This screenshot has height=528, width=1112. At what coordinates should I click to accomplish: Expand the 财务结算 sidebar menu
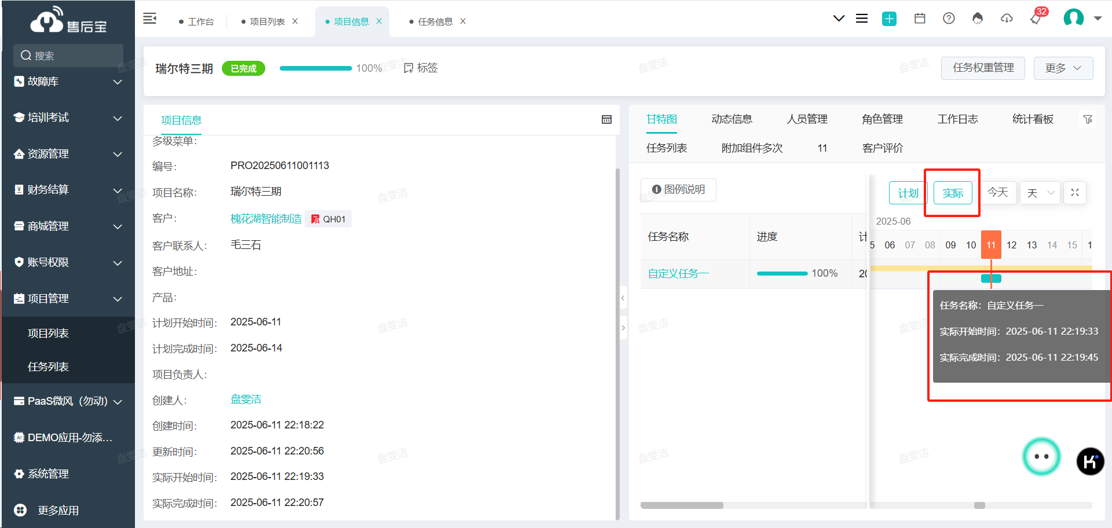[x=68, y=190]
